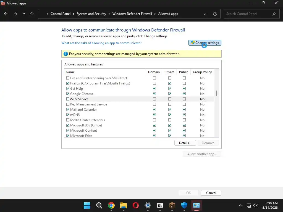Go forward using the forward arrow
This screenshot has height=212, width=283.
pyautogui.click(x=15, y=14)
